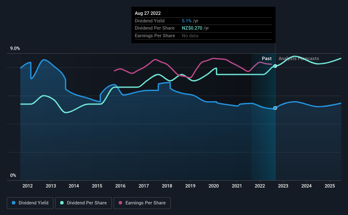The height and width of the screenshot is (215, 348).
Task: Click the Analysts Forecasts section label
Action: (298, 58)
